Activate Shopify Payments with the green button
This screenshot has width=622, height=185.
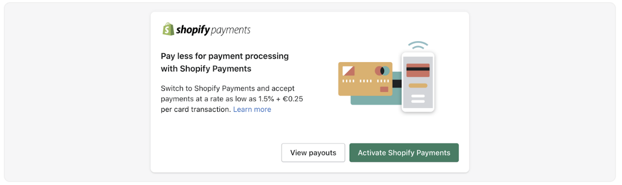click(x=404, y=153)
